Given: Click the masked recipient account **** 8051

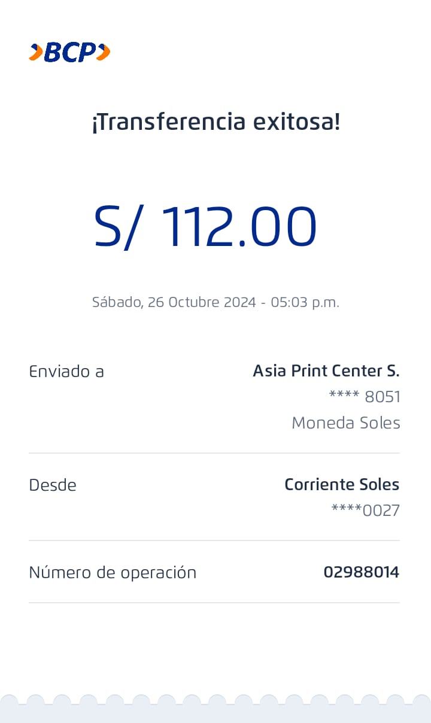Looking at the screenshot, I should tap(365, 397).
